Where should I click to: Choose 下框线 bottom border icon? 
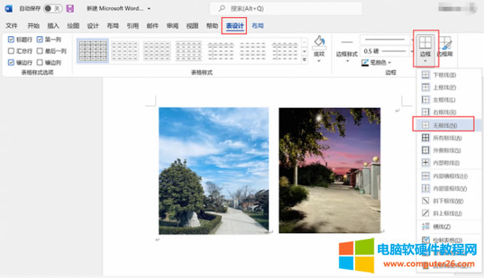point(426,75)
